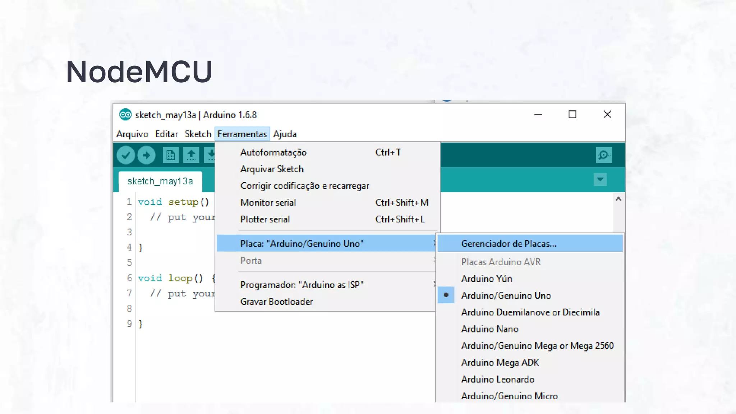Viewport: 736px width, 414px height.
Task: Select the sketch_may13a tab
Action: pos(160,181)
